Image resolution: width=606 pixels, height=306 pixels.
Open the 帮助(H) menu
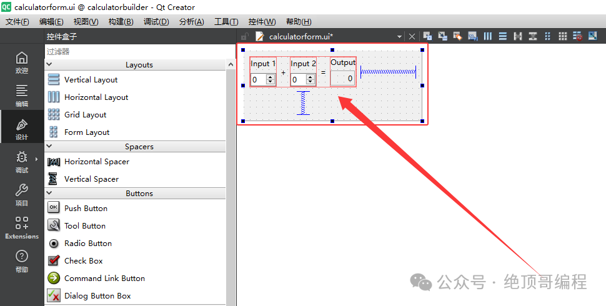tap(299, 22)
